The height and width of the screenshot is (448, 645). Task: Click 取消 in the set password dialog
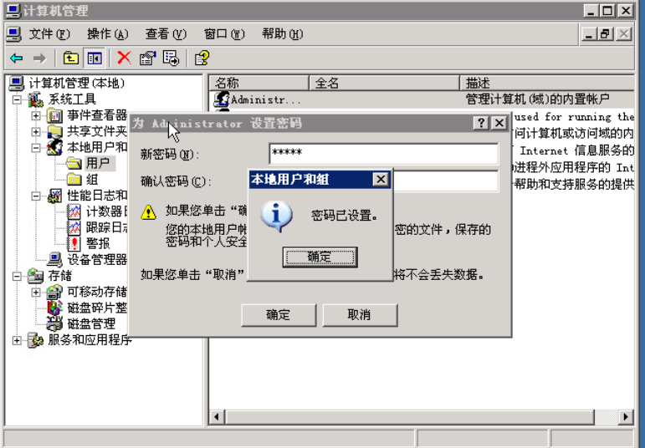point(360,315)
